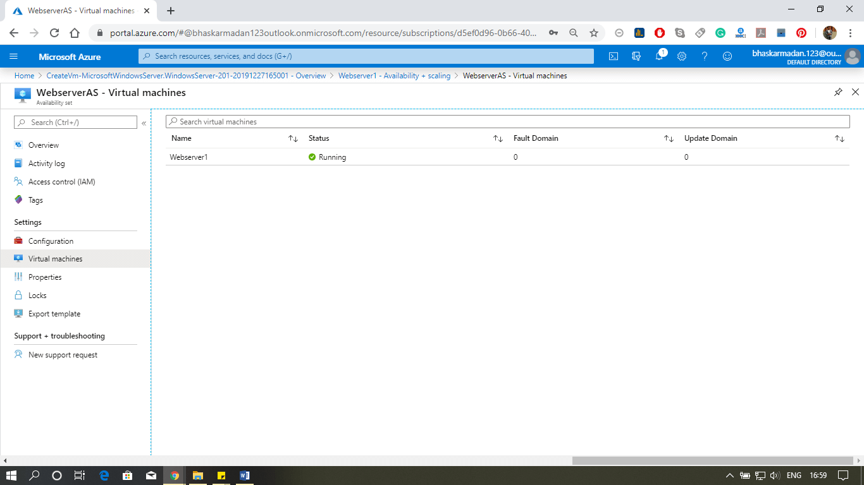Click the account avatar in Azure header
864x485 pixels.
coord(853,56)
